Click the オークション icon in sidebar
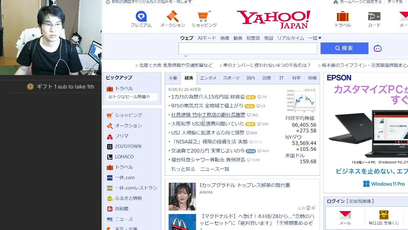Image resolution: width=408 pixels, height=230 pixels. [x=110, y=126]
